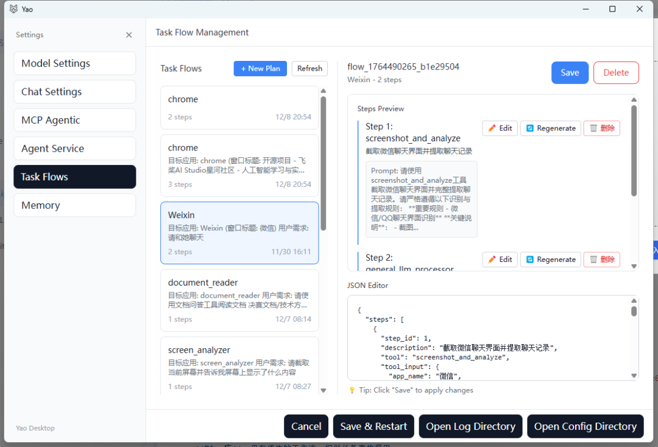Viewport: 658px width, 447px height.
Task: Click pencil icon on Step 1 Edit
Action: [492, 128]
